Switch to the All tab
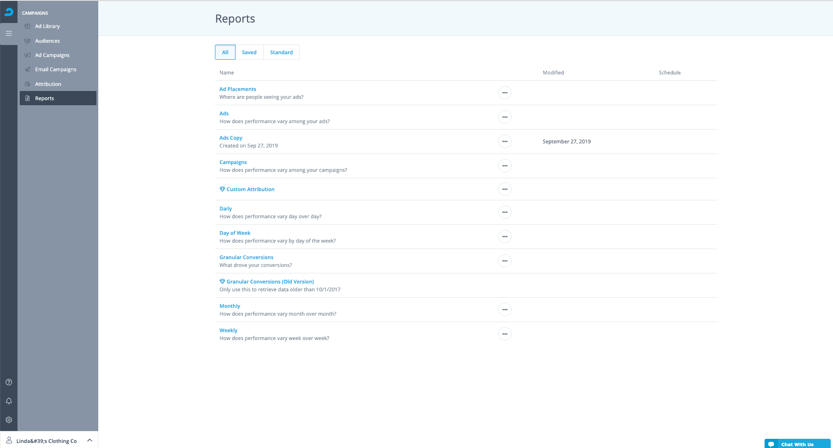The height and width of the screenshot is (448, 833). coord(225,52)
